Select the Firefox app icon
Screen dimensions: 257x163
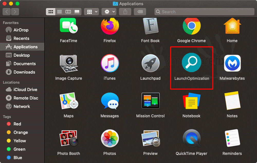[110, 26]
